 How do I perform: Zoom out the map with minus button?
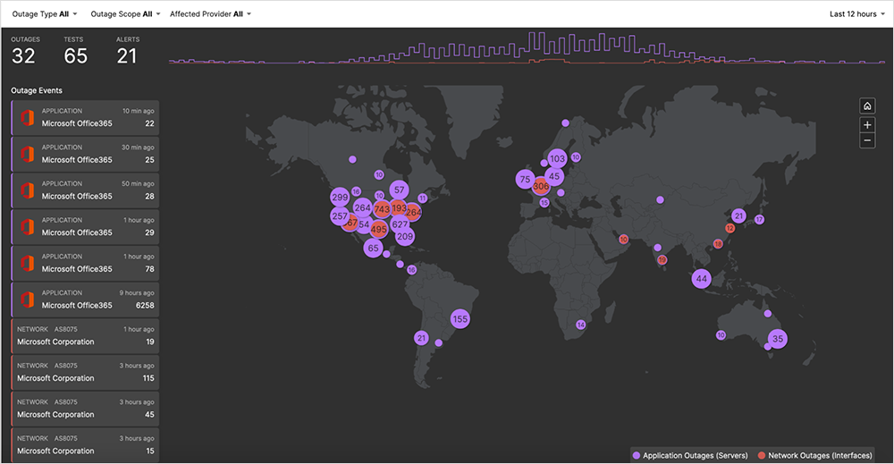[x=867, y=140]
